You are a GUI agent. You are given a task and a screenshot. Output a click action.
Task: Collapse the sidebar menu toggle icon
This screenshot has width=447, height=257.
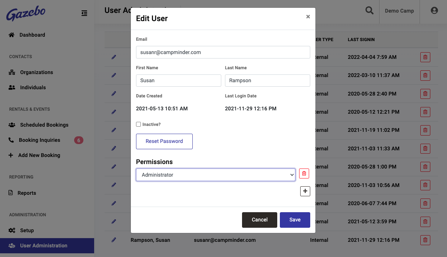pos(85,13)
